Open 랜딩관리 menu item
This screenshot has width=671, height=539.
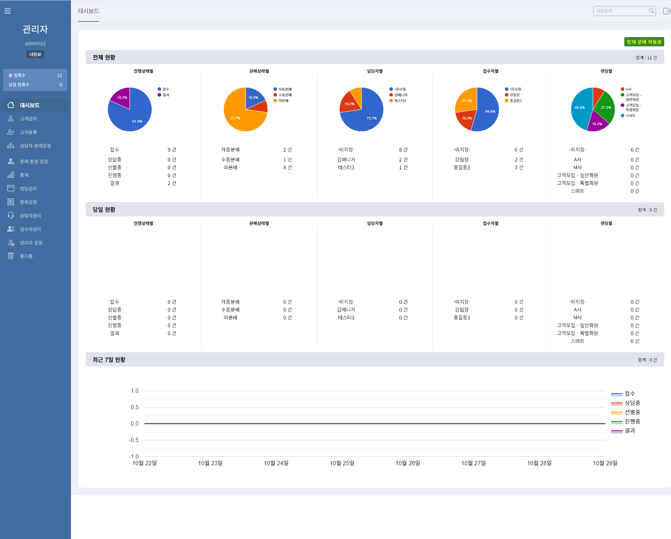pos(28,189)
